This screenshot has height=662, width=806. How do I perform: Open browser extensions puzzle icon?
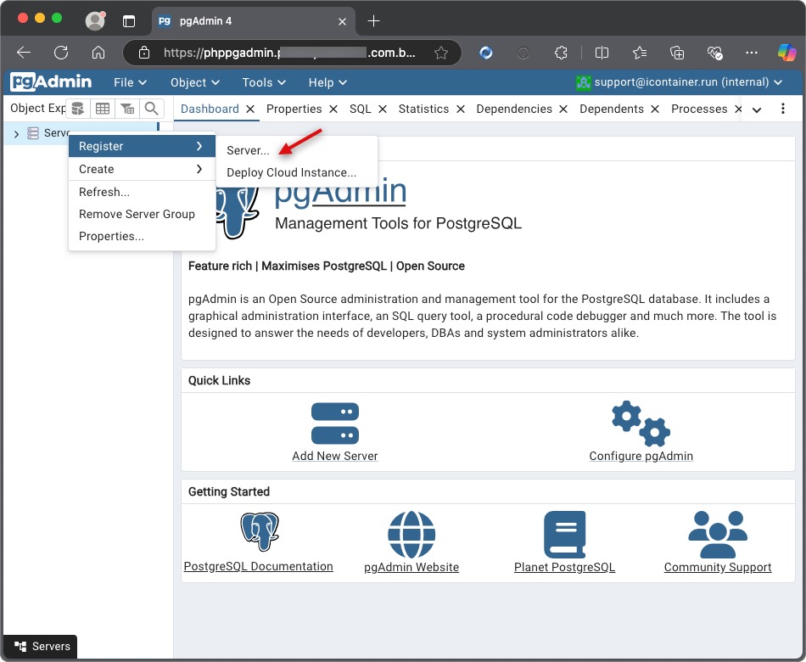(x=562, y=53)
